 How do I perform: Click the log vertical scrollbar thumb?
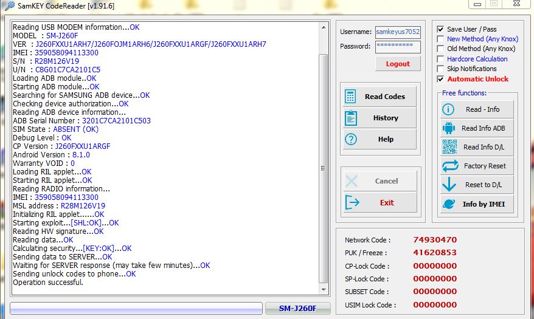(324, 168)
